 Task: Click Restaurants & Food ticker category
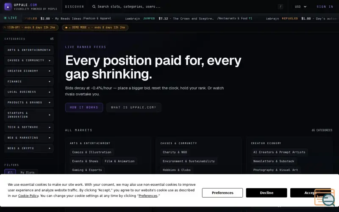pyautogui.click(x=232, y=18)
